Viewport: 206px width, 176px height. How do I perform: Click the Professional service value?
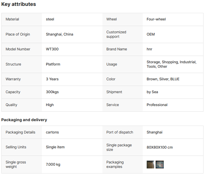click(157, 105)
